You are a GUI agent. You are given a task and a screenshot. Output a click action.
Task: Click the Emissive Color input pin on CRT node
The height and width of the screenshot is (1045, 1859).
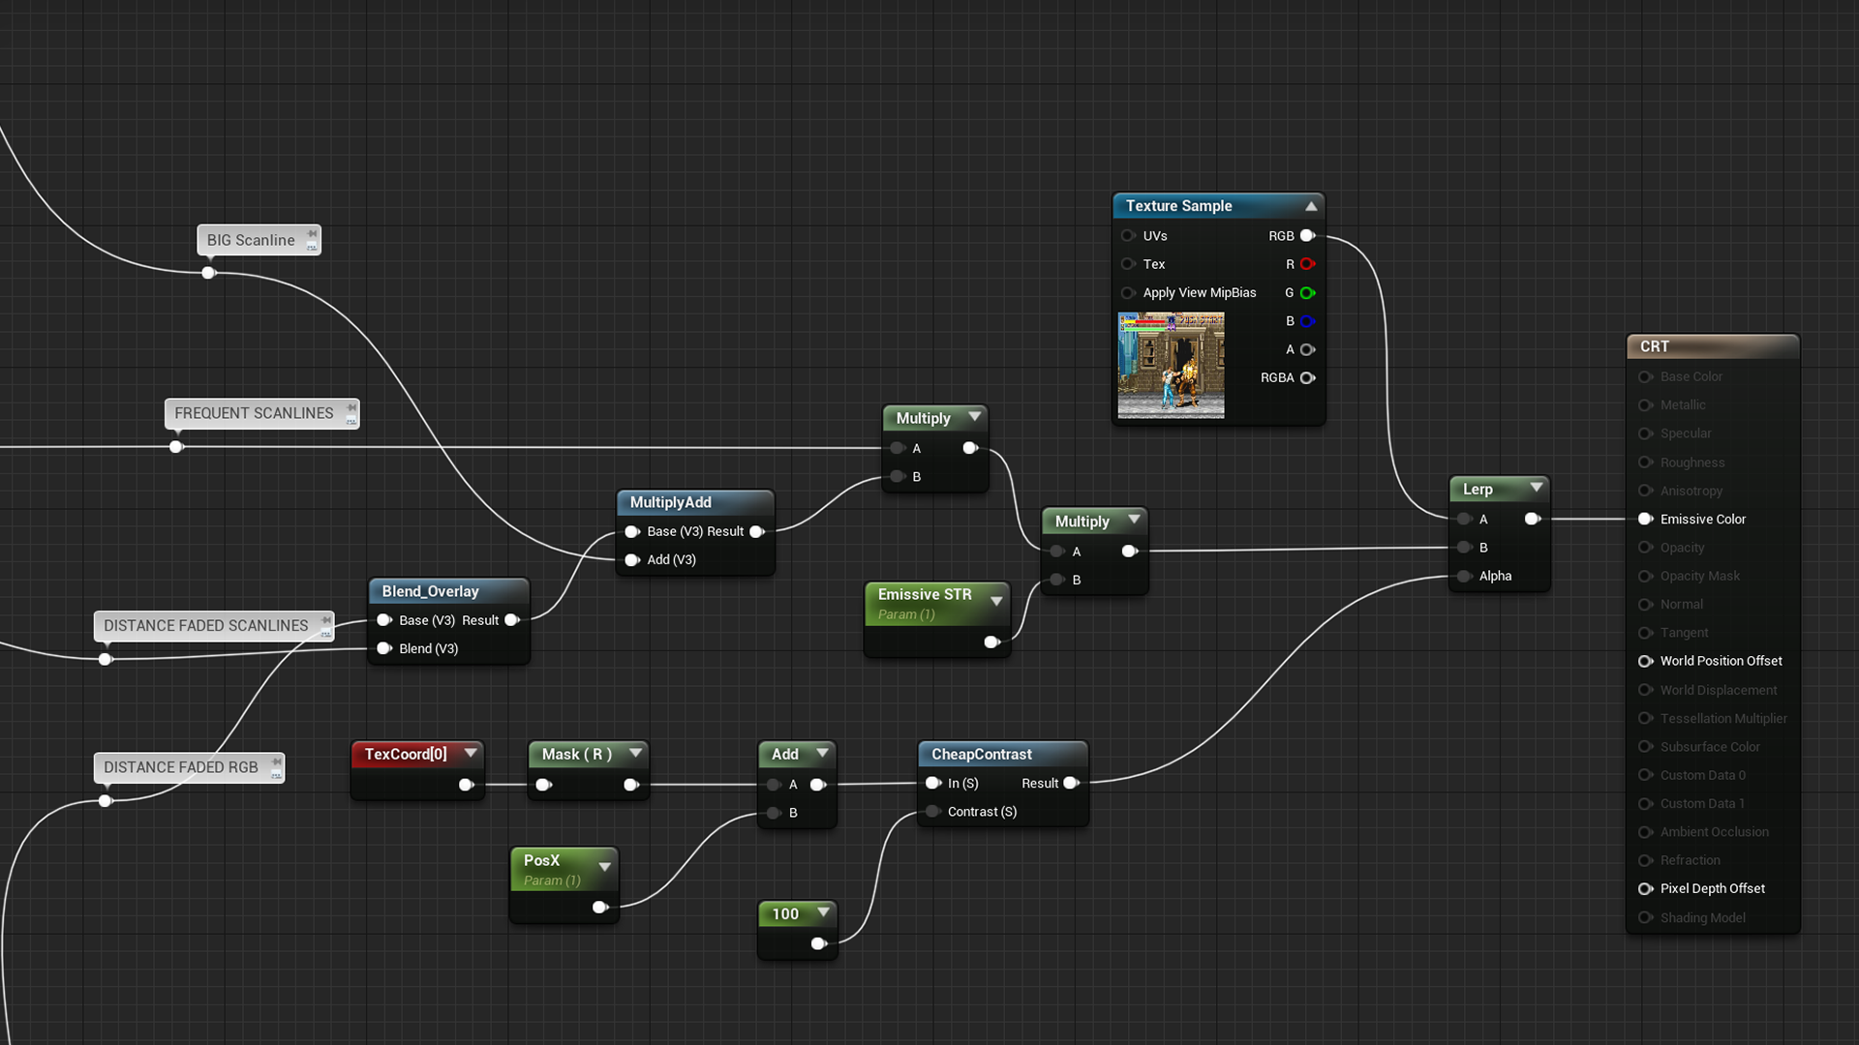click(x=1645, y=519)
